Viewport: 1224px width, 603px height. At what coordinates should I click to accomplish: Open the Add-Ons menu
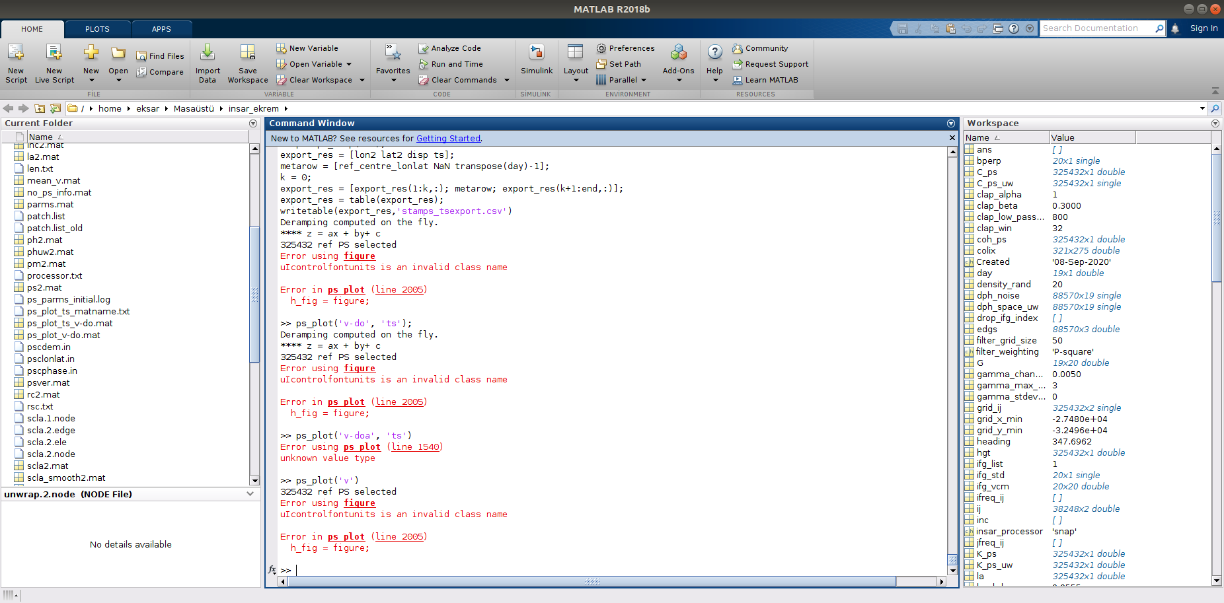tap(679, 63)
